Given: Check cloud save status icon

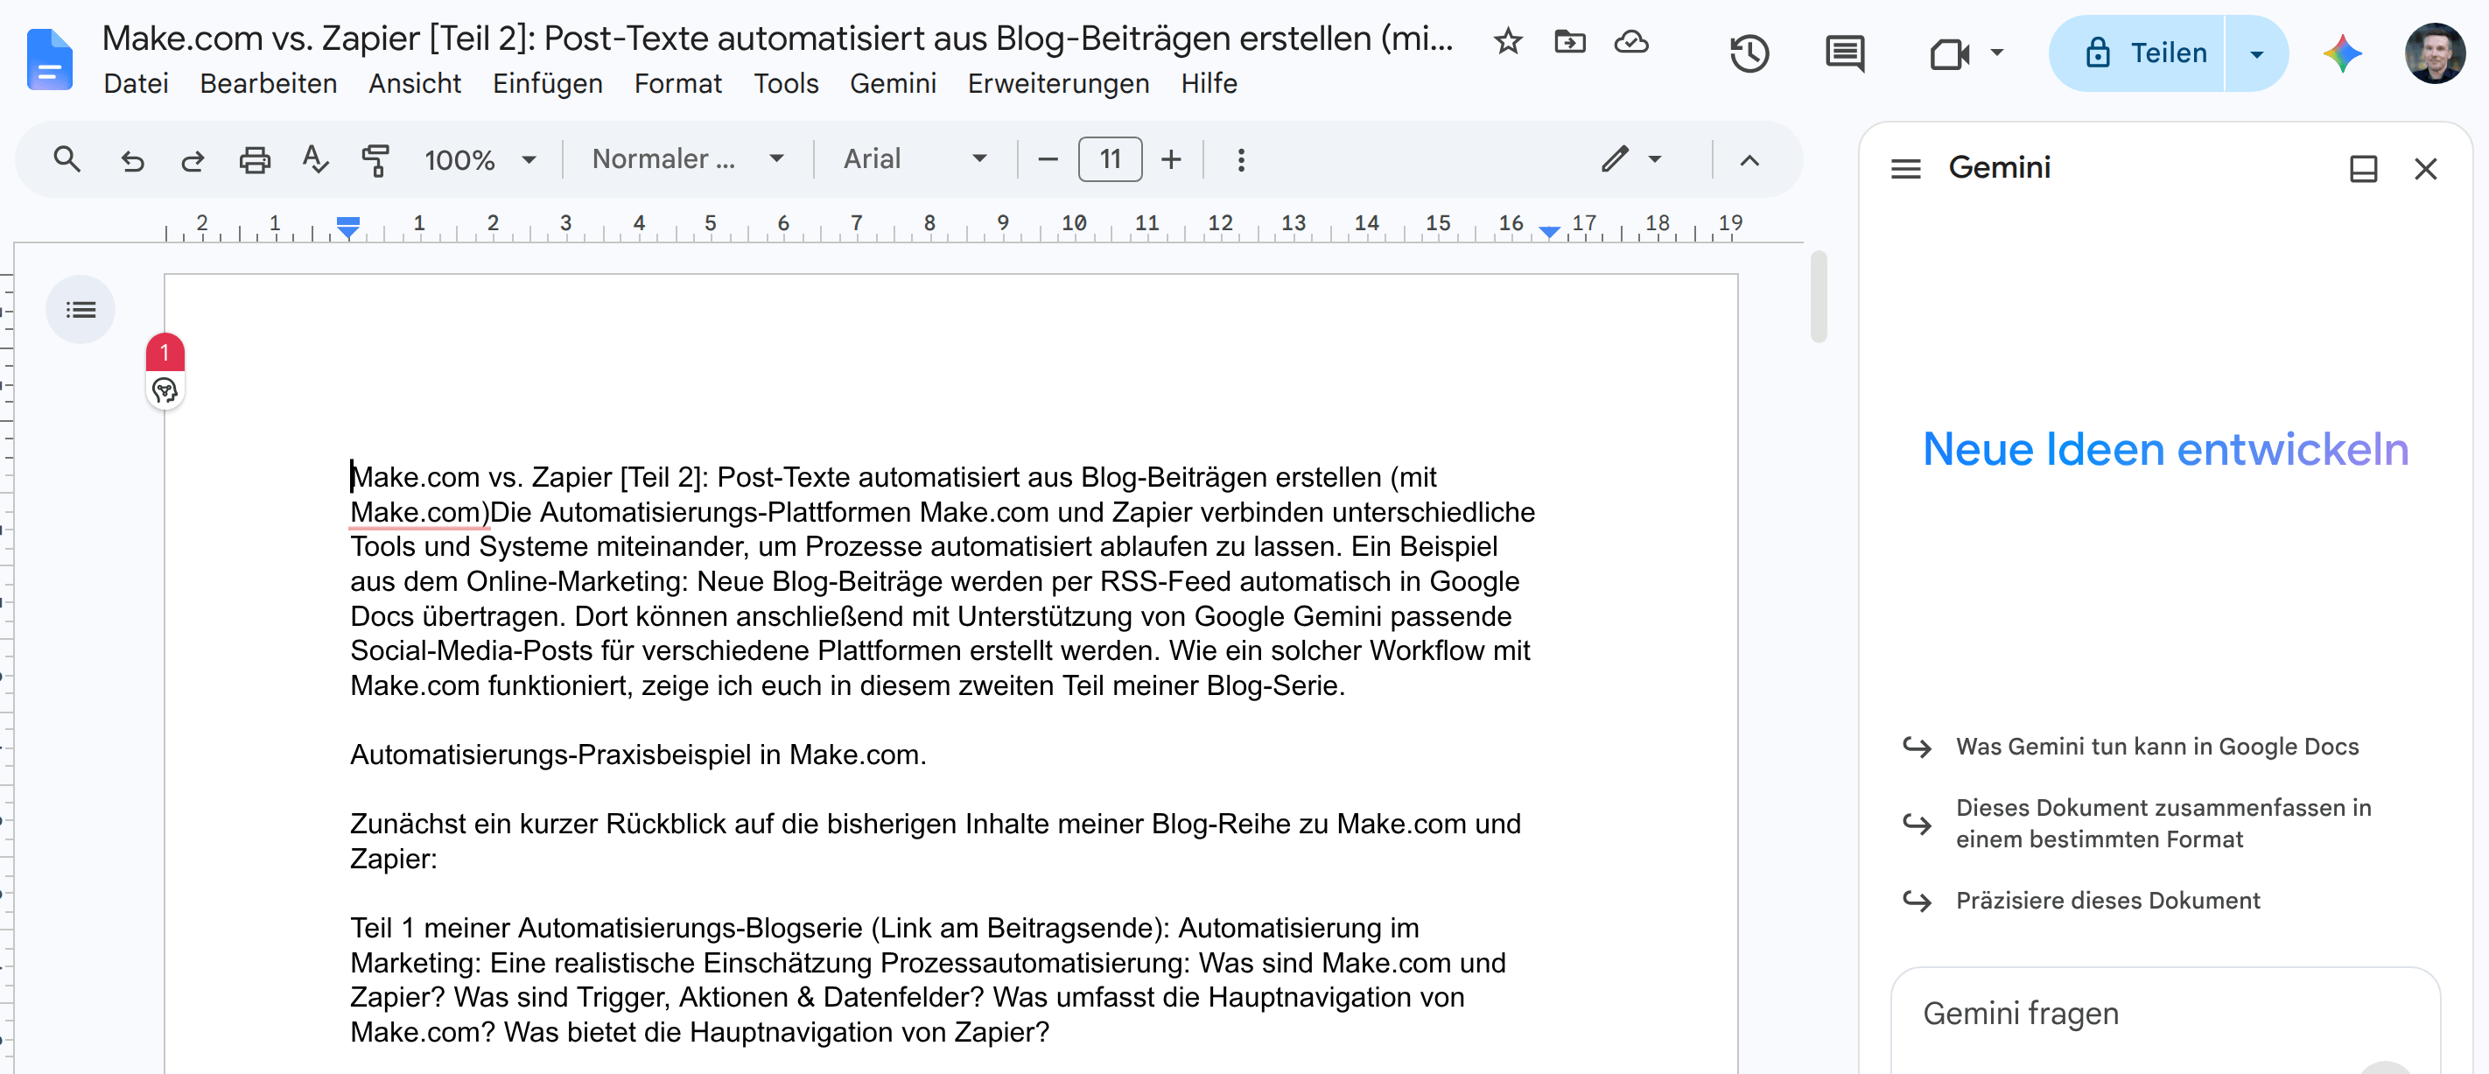Looking at the screenshot, I should click(1631, 41).
